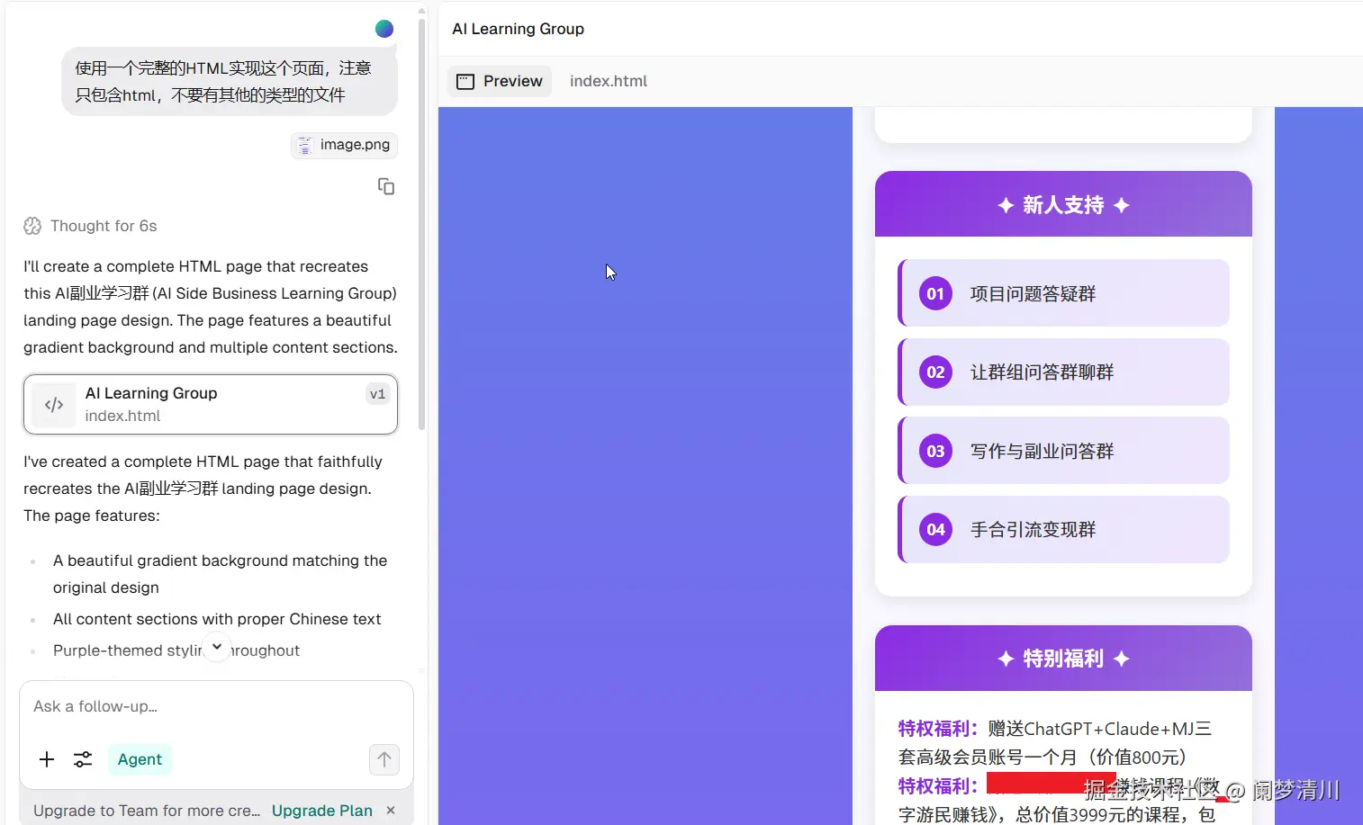
Task: Click the brain icon beside Thought for 6s
Action: [x=32, y=226]
